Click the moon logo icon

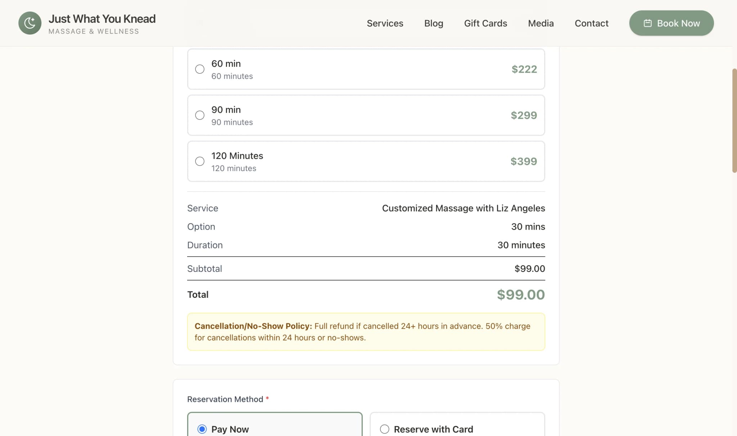click(x=30, y=23)
